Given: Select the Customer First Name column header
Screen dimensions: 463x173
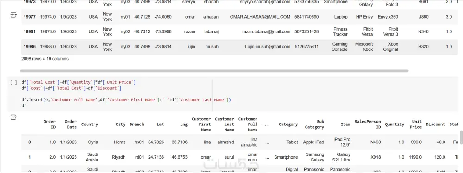Looking at the screenshot, I should click(x=201, y=124).
